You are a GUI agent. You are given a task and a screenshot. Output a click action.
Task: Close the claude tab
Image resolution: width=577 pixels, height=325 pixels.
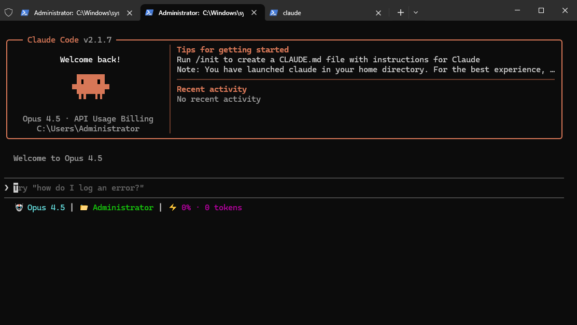tap(378, 13)
